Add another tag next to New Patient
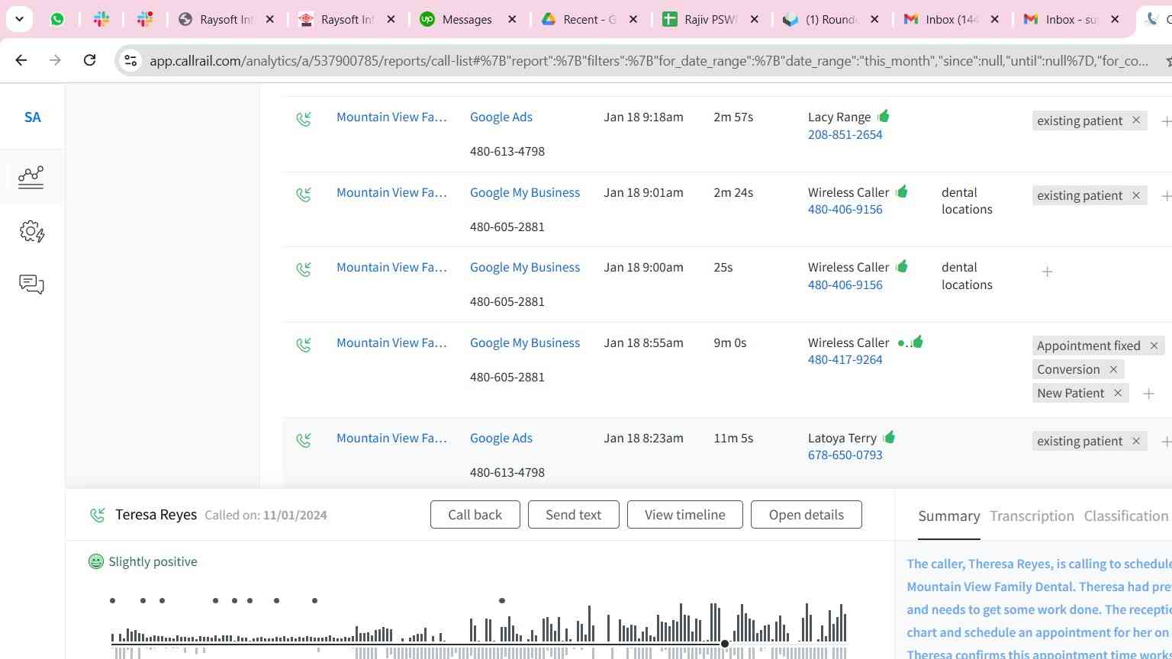 pyautogui.click(x=1148, y=394)
